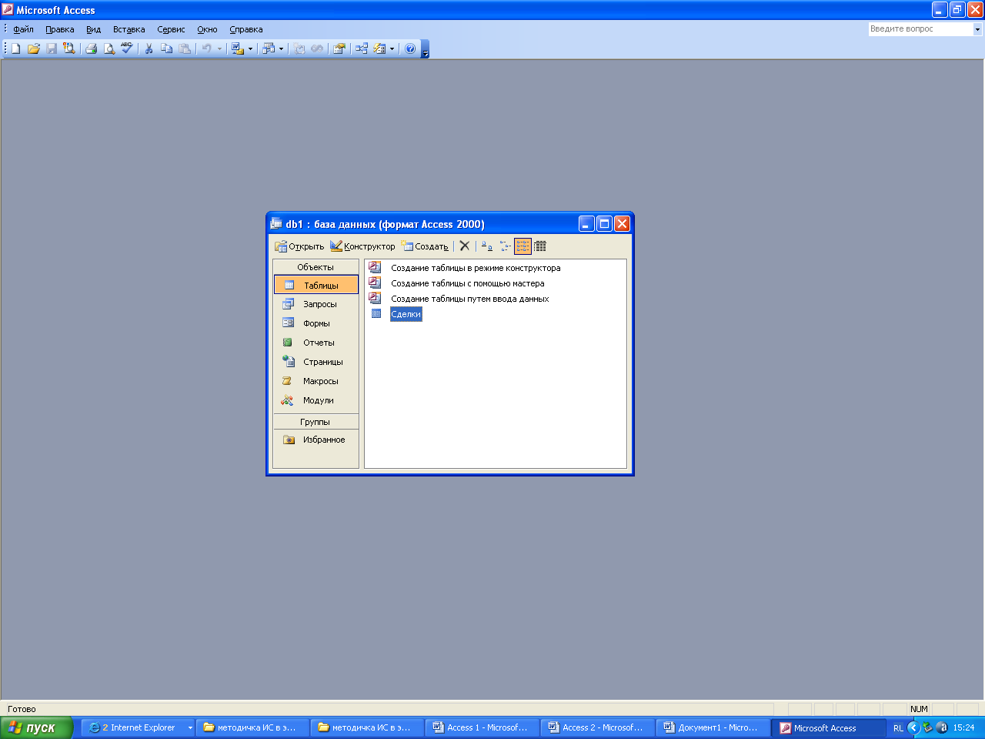Click the Save floppy disk icon
Viewport: 985px width, 739px height.
pos(52,48)
